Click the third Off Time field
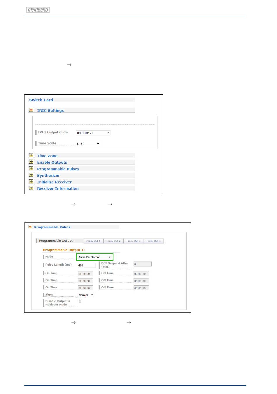 coord(141,288)
